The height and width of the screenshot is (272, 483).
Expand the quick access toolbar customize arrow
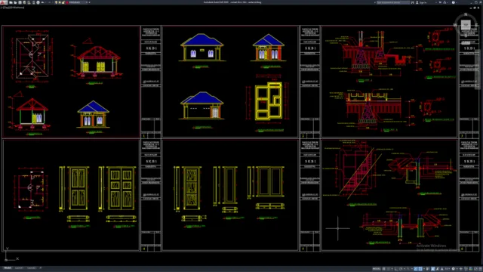(x=89, y=2)
